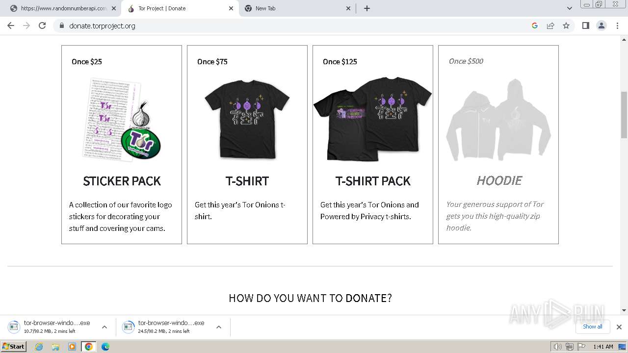Open tab search chevron

[570, 8]
